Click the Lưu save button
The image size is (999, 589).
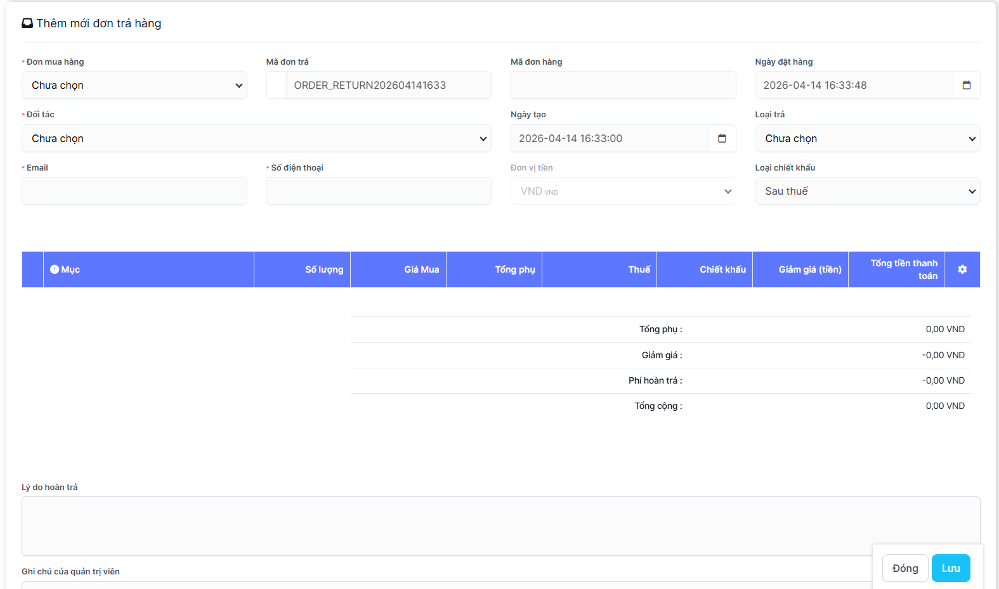tap(950, 568)
